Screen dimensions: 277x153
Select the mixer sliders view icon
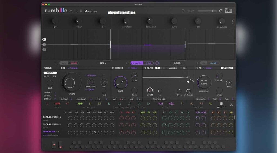point(44,40)
